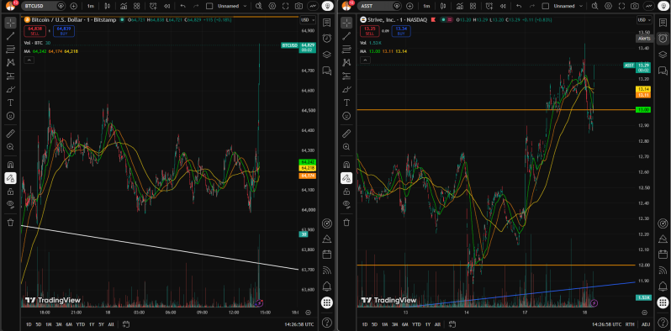This screenshot has width=671, height=331.
Task: Start bar replay on BTCUSD chart
Action: coord(166,6)
